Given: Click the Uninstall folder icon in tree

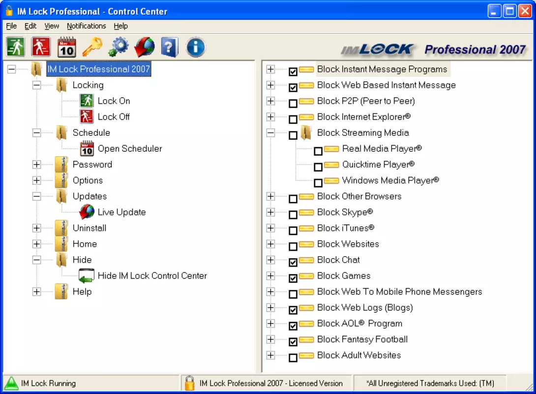Looking at the screenshot, I should (61, 228).
